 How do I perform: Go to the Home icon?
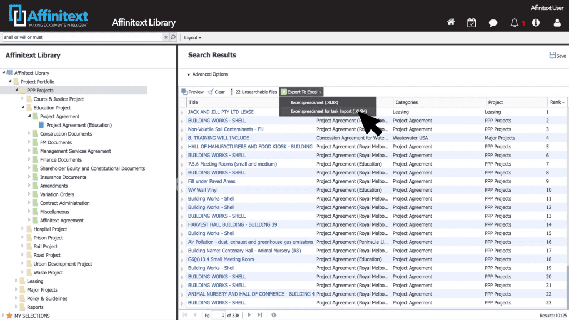451,22
